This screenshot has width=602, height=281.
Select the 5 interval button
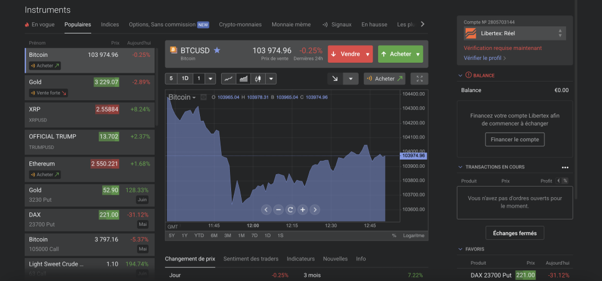click(x=171, y=79)
